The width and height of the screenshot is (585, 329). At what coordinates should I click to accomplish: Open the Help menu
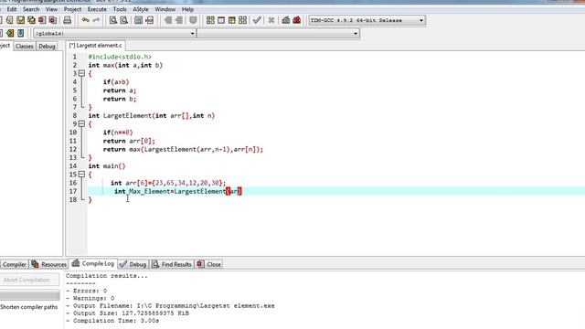click(187, 9)
